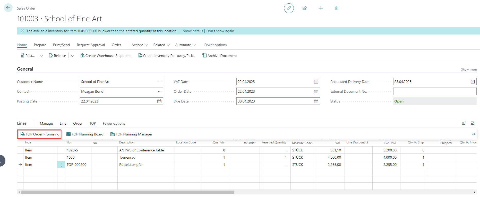The image size is (480, 197).
Task: Go back using the arrow icon
Action: (x=8, y=8)
